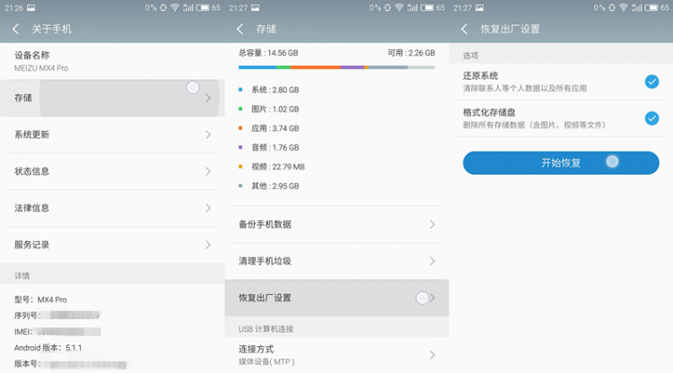Toggle the 格式化存储盘 checkbox
673x373 pixels.
tap(651, 118)
